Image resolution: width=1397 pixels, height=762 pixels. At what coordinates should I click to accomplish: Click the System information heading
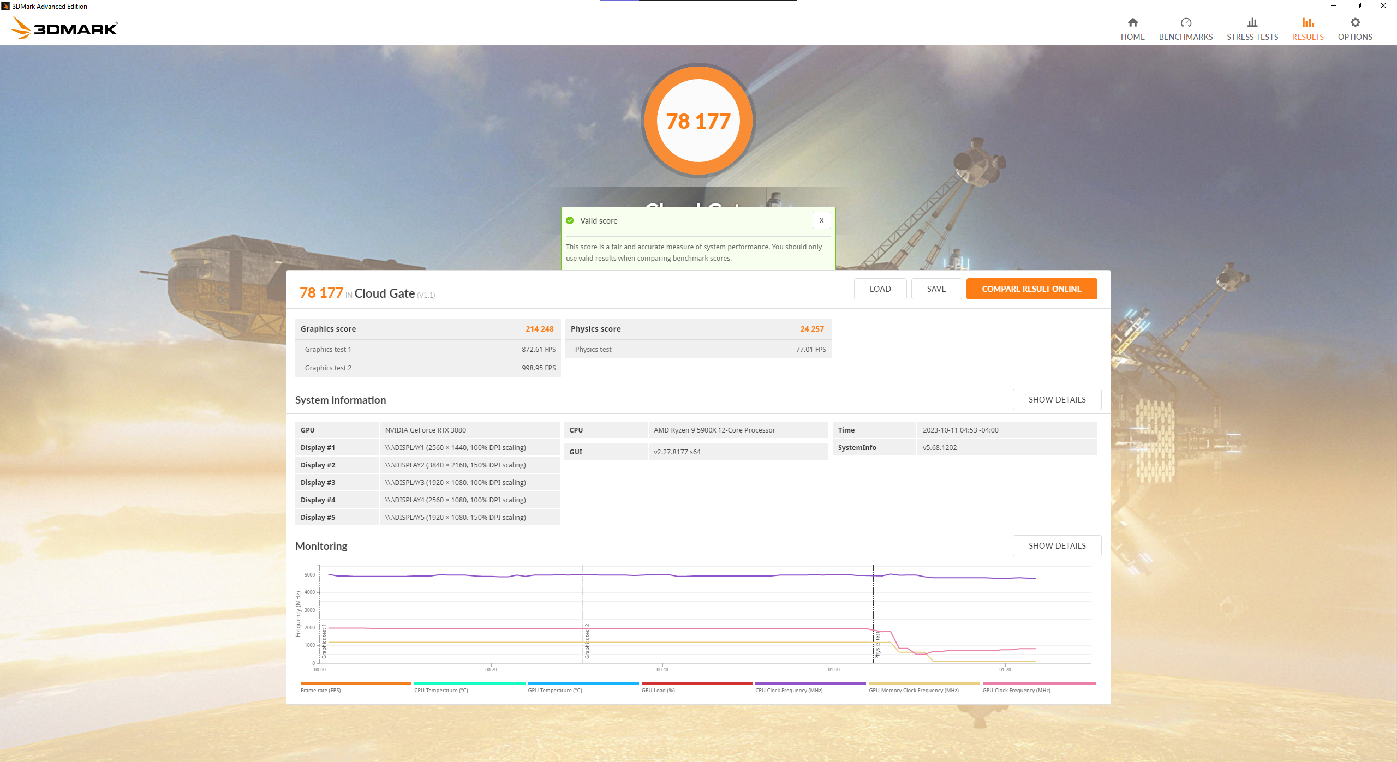point(341,400)
